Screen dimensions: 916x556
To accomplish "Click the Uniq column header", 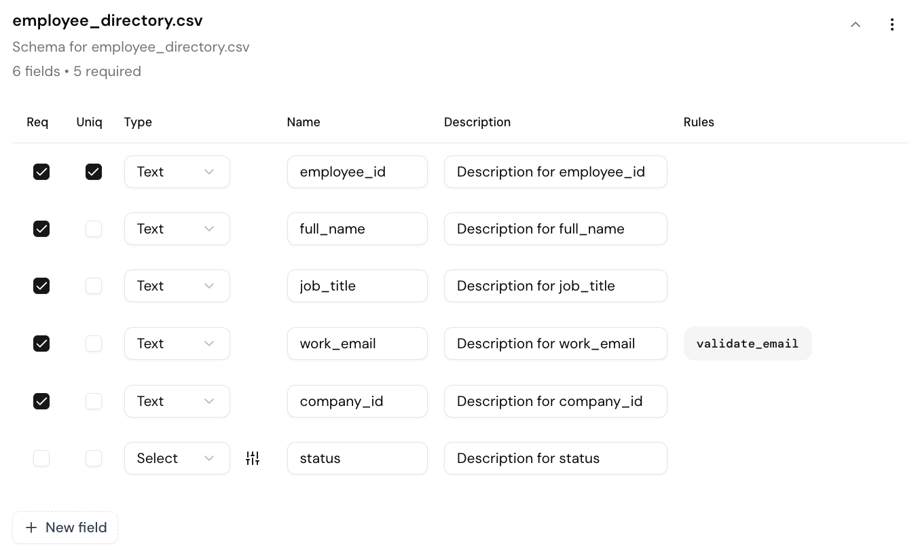I will coord(90,122).
